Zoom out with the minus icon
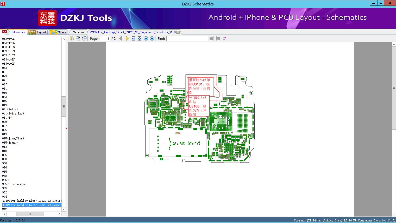 [x=146, y=38]
